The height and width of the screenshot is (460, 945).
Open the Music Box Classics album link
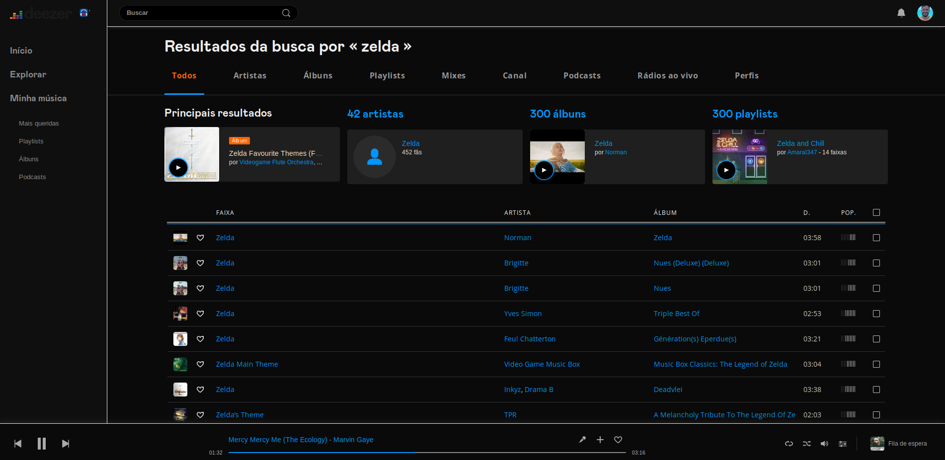720,364
